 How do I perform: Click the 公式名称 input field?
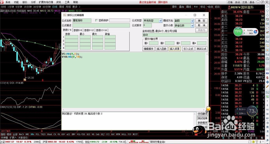82,20
